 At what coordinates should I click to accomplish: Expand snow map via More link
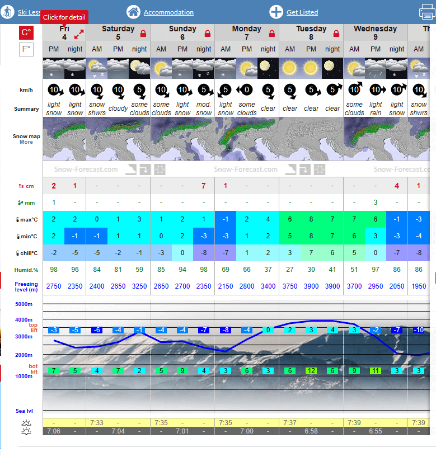click(x=26, y=142)
